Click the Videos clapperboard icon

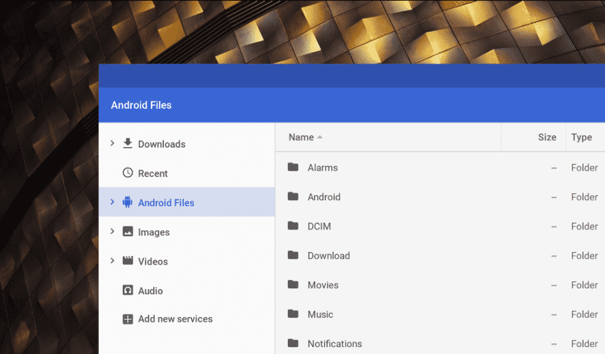point(128,261)
